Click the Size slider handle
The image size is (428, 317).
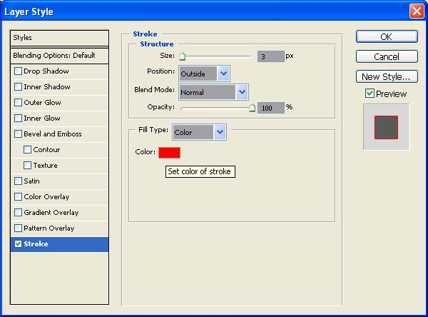pyautogui.click(x=182, y=56)
